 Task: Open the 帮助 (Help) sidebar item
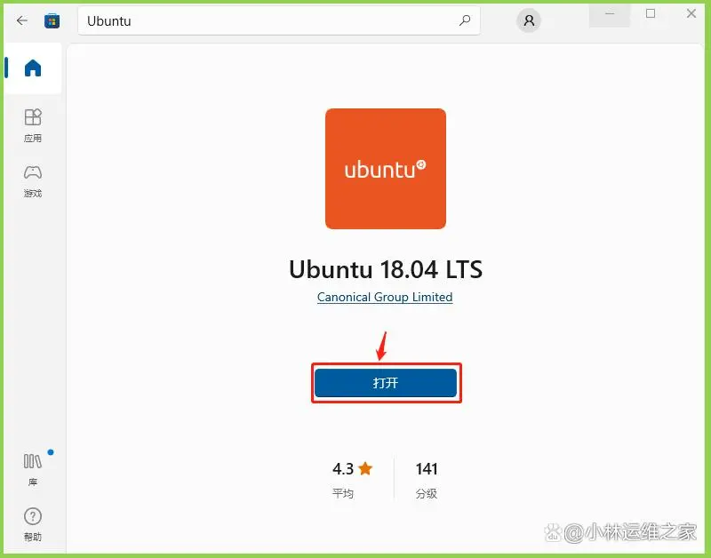point(33,524)
